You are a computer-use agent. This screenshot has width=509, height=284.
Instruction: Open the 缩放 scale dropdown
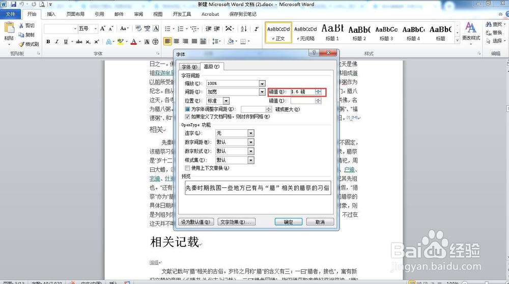262,83
